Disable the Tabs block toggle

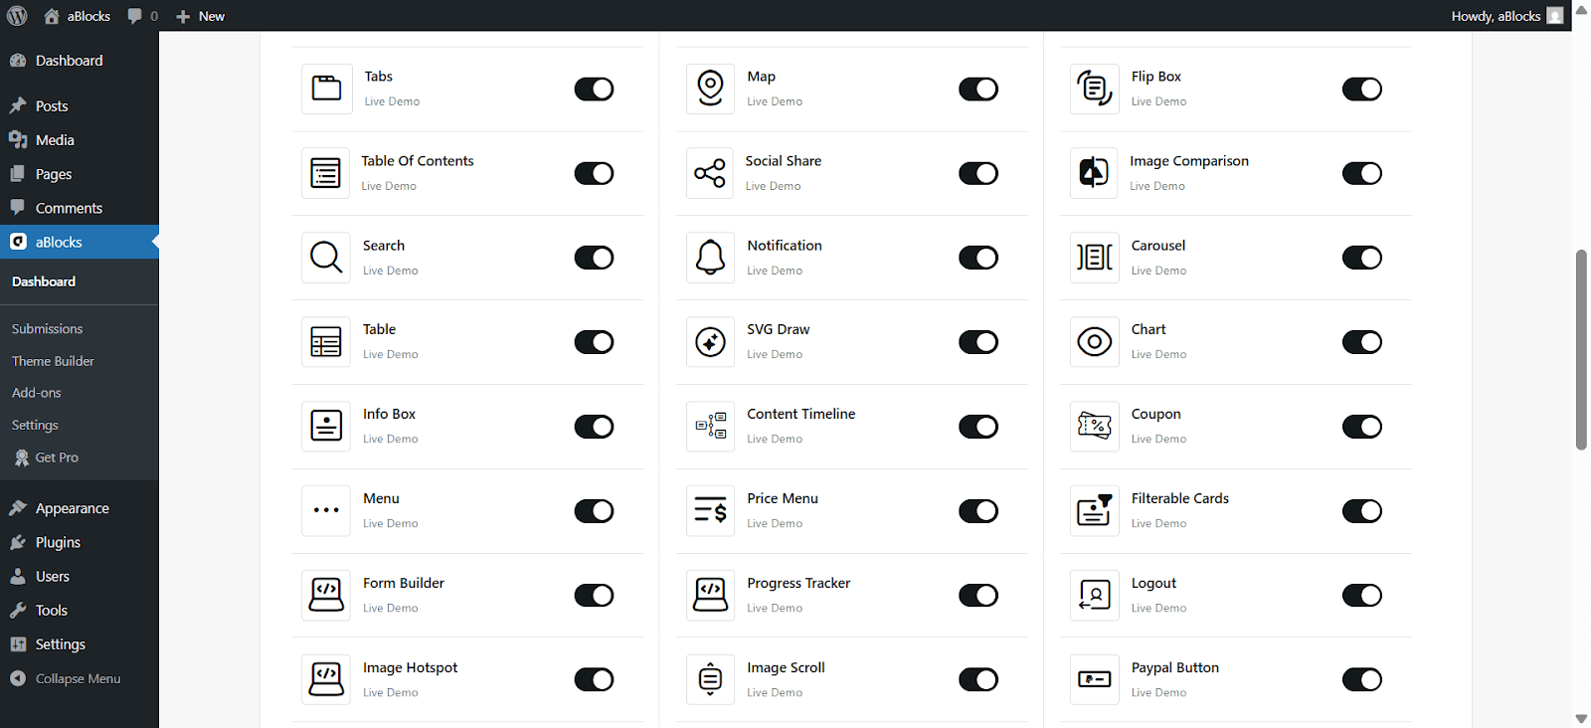pos(594,89)
